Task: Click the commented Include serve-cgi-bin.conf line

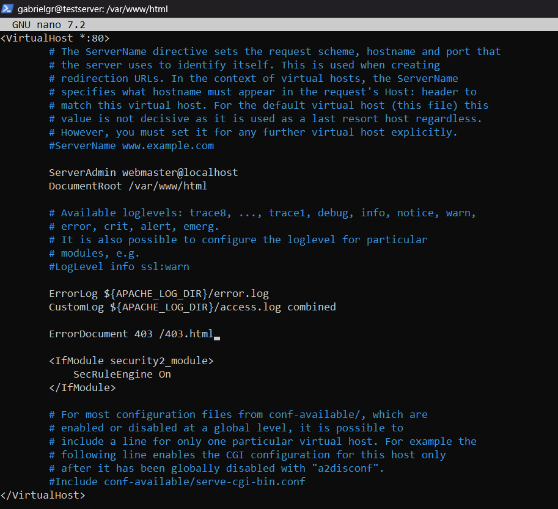Action: tap(177, 482)
